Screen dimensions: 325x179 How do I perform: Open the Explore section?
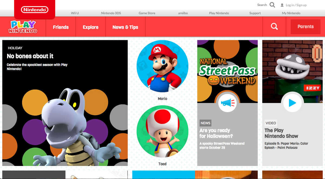point(90,27)
